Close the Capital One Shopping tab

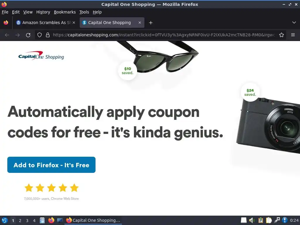pos(140,23)
